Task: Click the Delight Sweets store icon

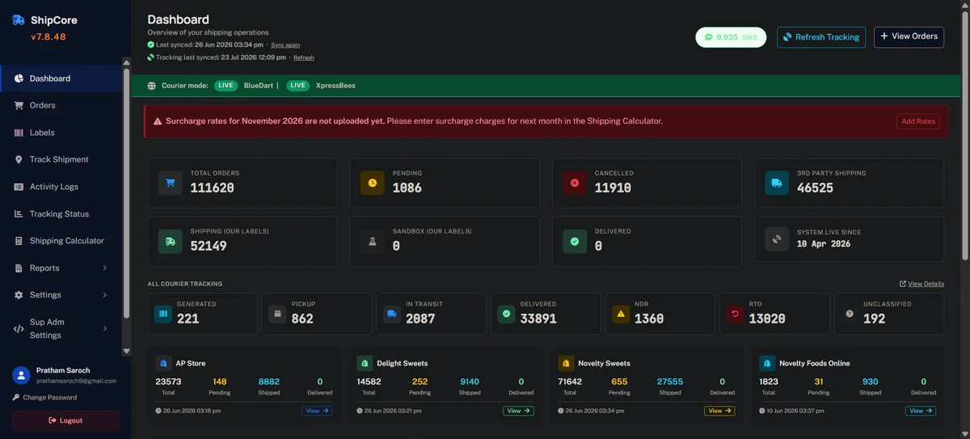Action: [x=365, y=364]
